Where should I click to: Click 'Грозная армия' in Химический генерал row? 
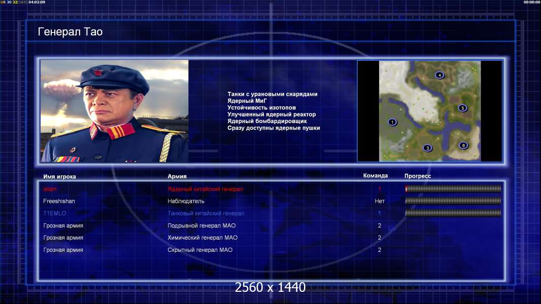click(63, 238)
